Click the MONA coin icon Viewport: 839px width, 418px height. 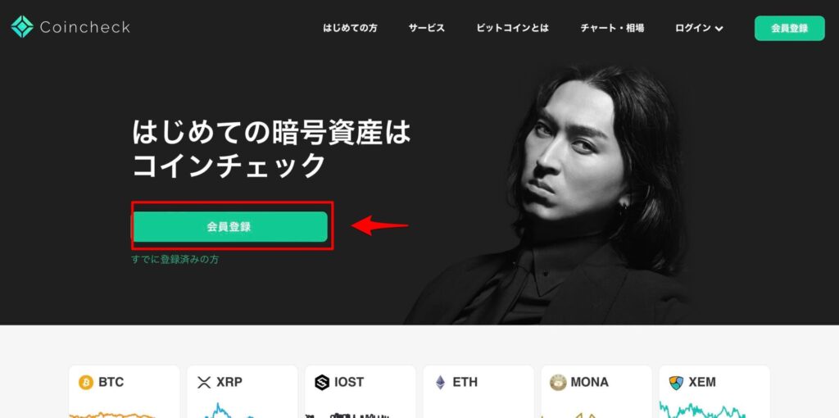tap(558, 382)
